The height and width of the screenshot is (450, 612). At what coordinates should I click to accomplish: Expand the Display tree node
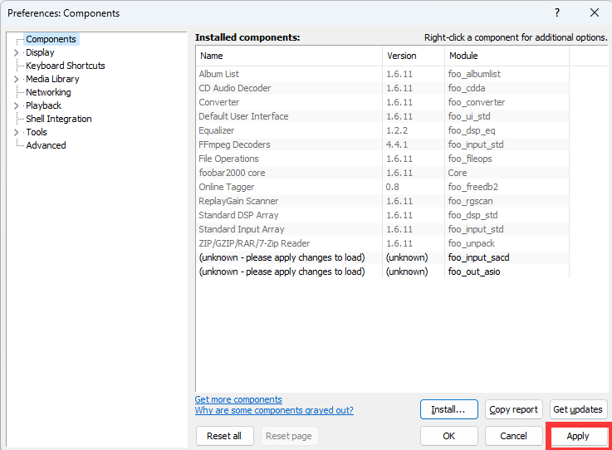point(16,52)
